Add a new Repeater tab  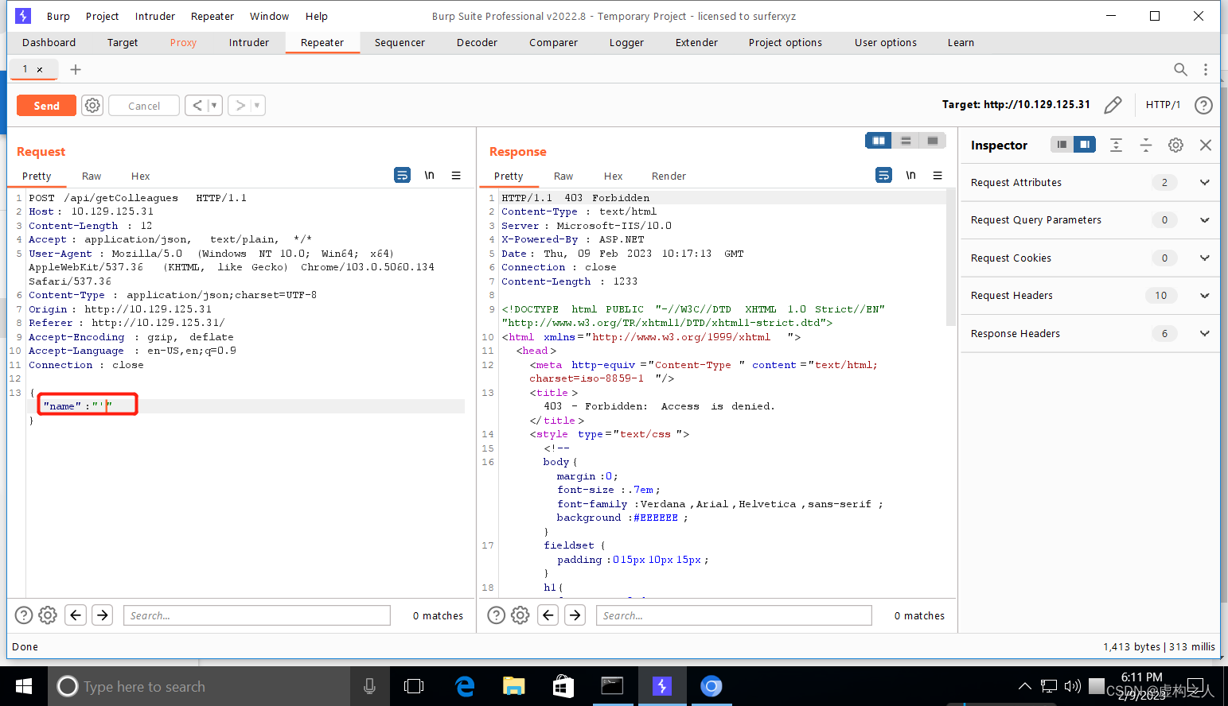click(x=76, y=70)
